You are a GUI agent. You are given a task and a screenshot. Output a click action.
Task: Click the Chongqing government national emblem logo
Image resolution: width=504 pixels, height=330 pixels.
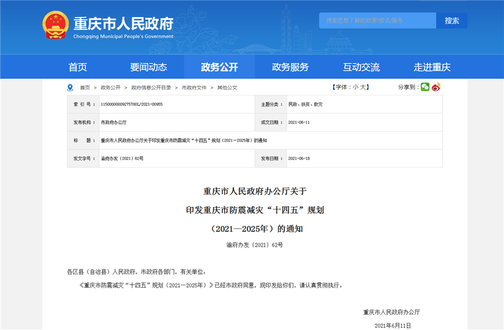56,26
